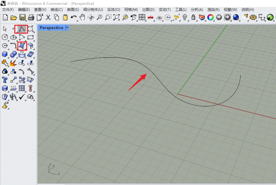Click the Open folder icon
276x185 pixels.
pyautogui.click(x=13, y=17)
